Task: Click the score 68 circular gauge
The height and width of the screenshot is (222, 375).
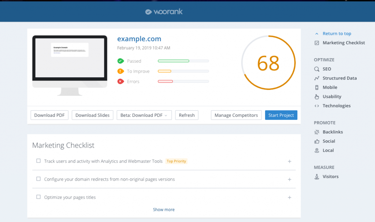Action: [x=268, y=63]
